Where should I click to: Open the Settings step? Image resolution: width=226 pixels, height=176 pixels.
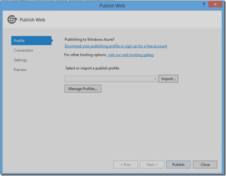pos(20,60)
